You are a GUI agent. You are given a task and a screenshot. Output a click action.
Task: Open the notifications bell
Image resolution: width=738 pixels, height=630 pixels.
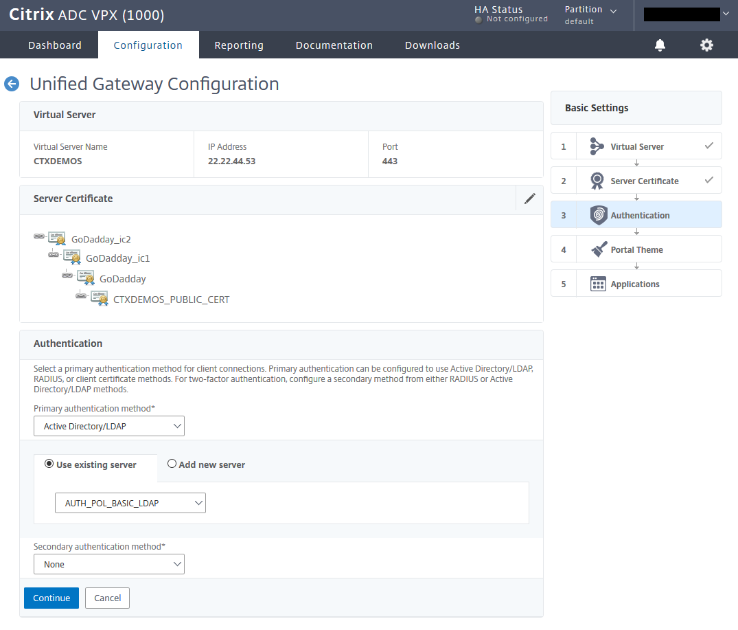[660, 45]
